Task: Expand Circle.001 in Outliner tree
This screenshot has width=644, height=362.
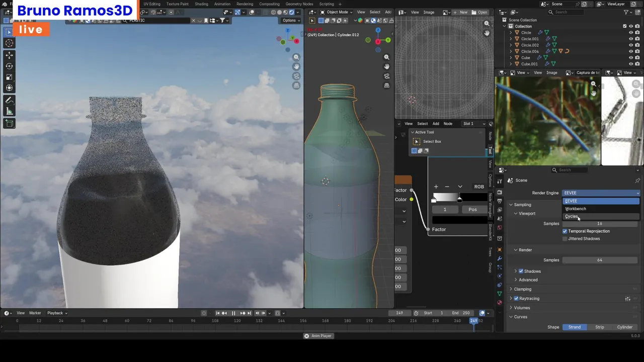Action: coord(511,39)
